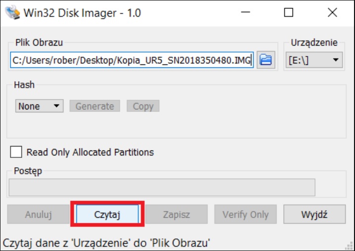355x251 pixels.
Task: Click the Anuluj button
Action: (x=38, y=214)
